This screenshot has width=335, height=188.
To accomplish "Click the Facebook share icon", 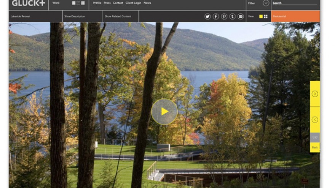I will 216,16.
